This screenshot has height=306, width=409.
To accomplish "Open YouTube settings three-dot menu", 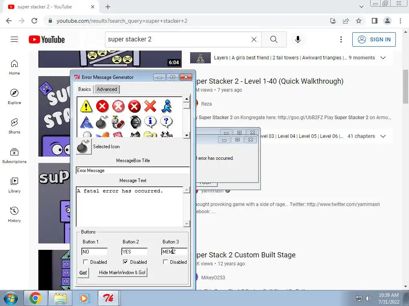I will coord(341,39).
